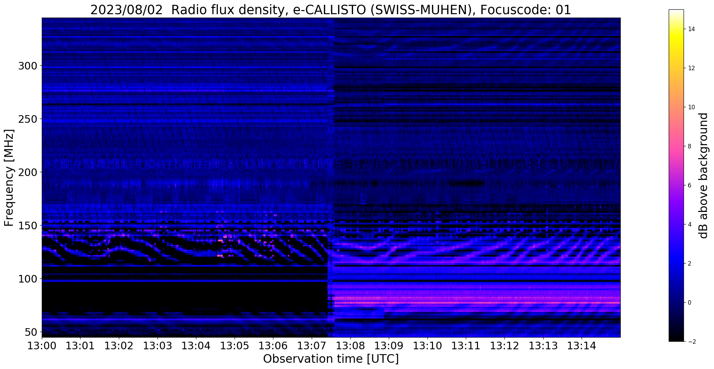Click the "Observation time [UTC]" x-axis label
Viewport: 714px width, 369px height.
(331, 359)
